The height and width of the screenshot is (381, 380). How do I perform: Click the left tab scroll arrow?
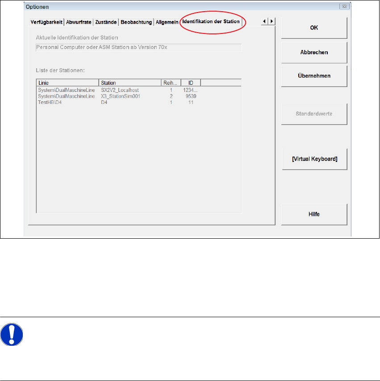(264, 21)
